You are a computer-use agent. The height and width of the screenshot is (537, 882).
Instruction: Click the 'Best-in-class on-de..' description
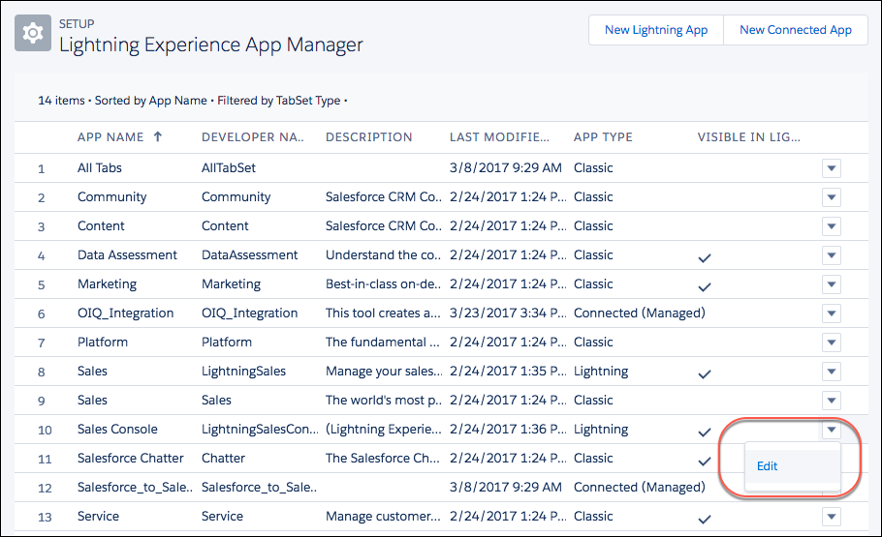coord(383,284)
